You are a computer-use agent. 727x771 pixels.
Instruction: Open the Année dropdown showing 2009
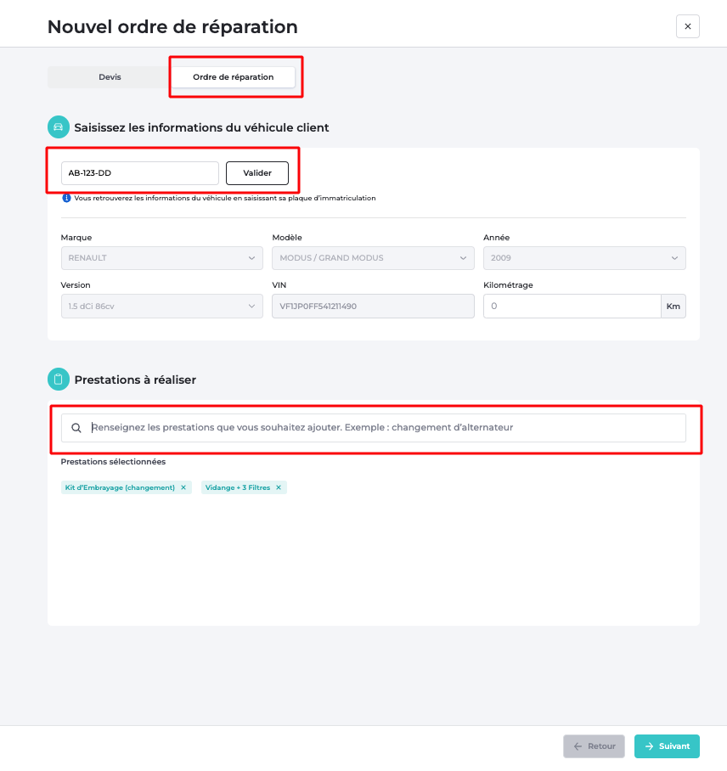point(584,258)
